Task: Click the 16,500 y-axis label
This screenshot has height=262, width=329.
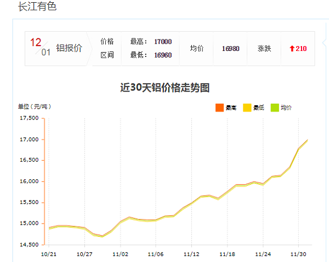Action: pyautogui.click(x=29, y=160)
